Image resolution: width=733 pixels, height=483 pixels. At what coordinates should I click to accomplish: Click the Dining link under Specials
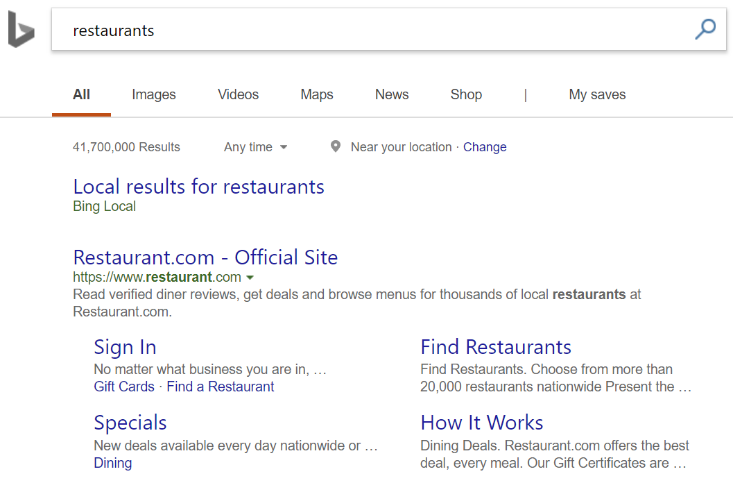pyautogui.click(x=112, y=463)
